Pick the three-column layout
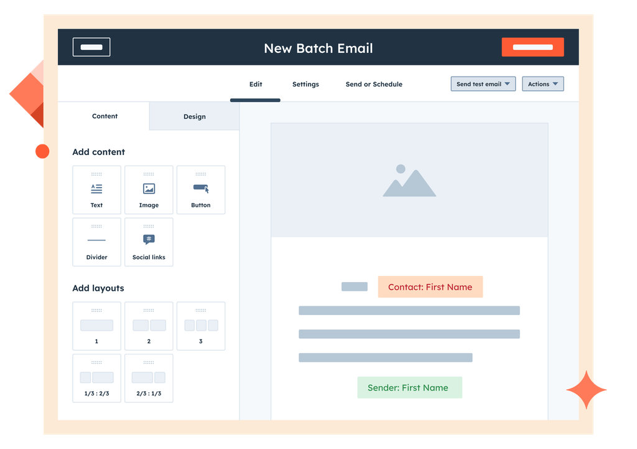The height and width of the screenshot is (449, 637). pyautogui.click(x=200, y=326)
